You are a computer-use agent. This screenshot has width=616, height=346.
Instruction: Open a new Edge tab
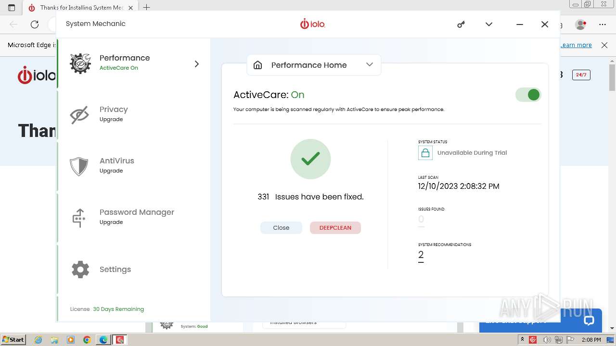[147, 7]
